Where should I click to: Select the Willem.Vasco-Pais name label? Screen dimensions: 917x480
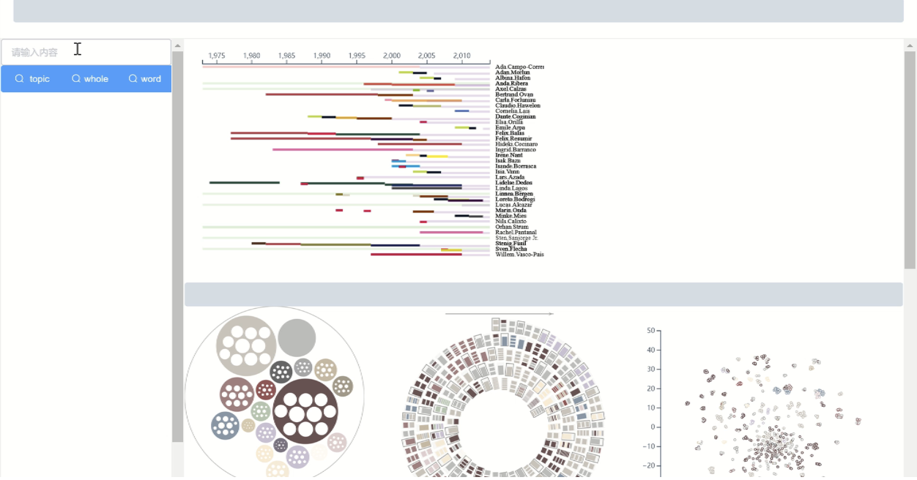pyautogui.click(x=519, y=254)
